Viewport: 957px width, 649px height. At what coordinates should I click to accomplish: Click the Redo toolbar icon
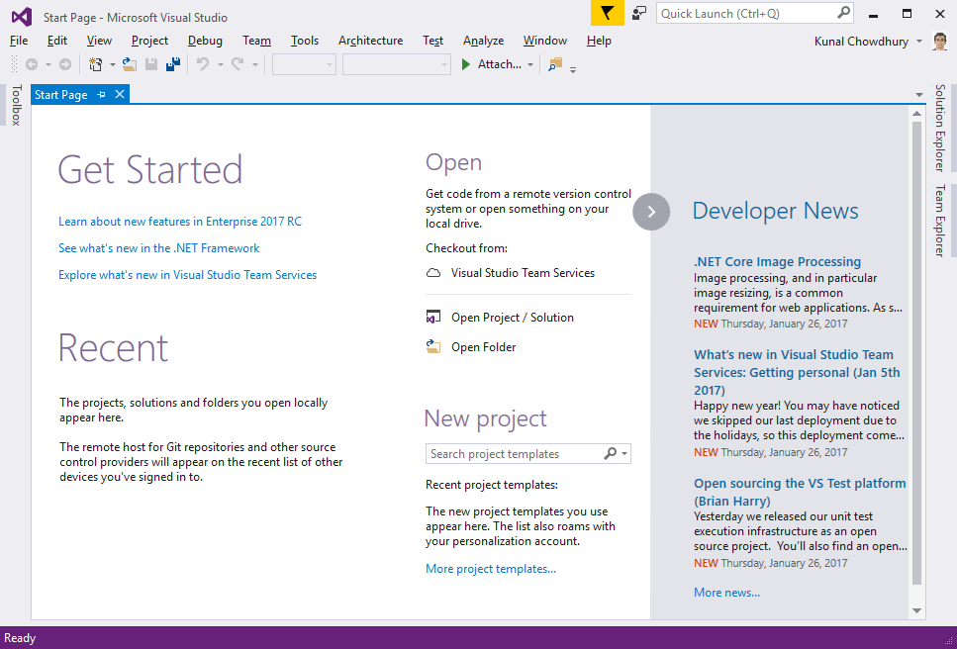(x=238, y=64)
